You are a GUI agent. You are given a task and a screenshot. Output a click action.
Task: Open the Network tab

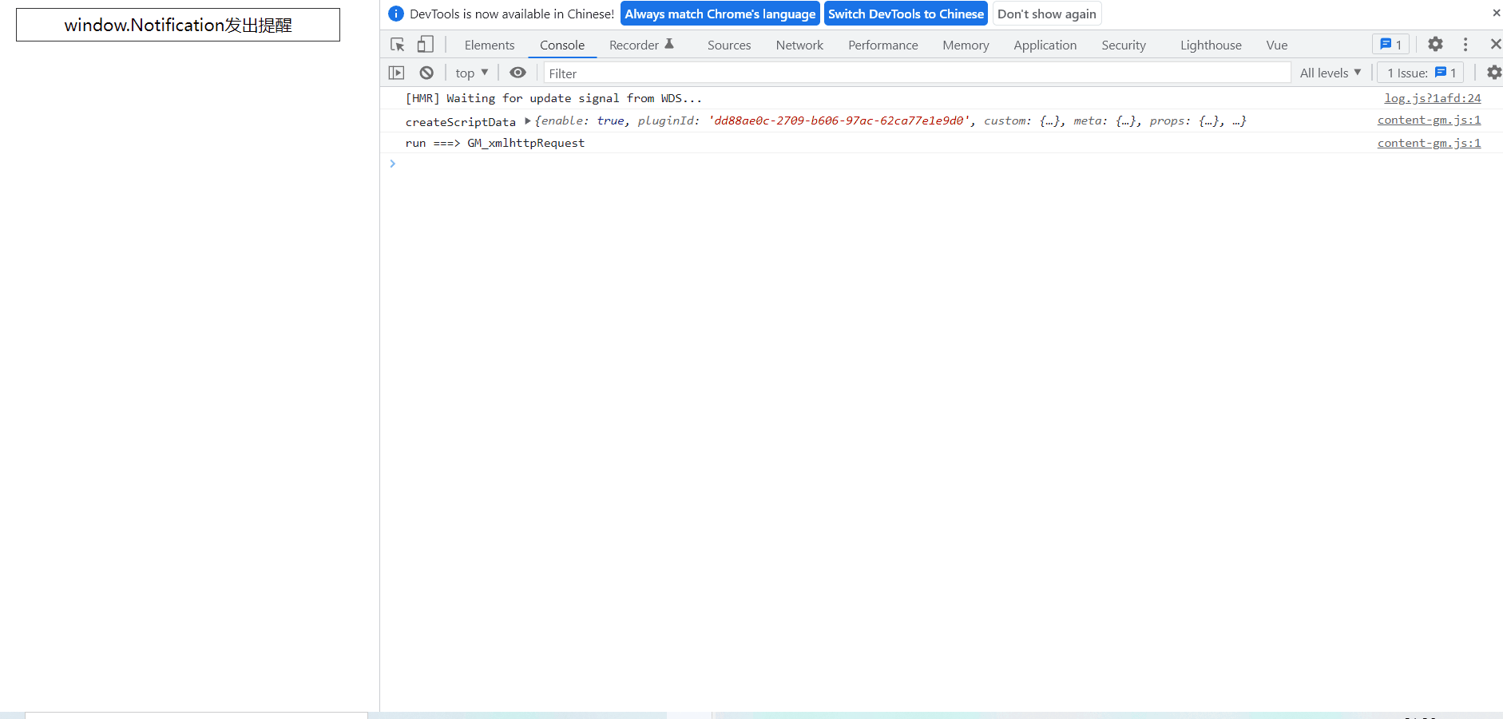[799, 45]
